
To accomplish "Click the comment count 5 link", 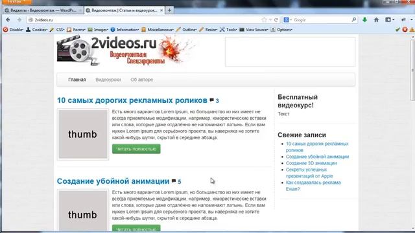I will click(180, 181).
